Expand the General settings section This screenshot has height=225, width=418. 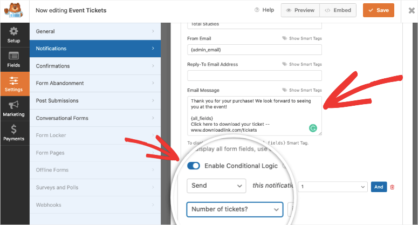(x=95, y=31)
